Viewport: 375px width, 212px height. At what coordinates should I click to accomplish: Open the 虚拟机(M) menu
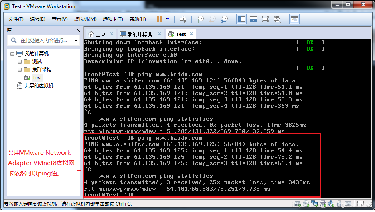(x=85, y=19)
